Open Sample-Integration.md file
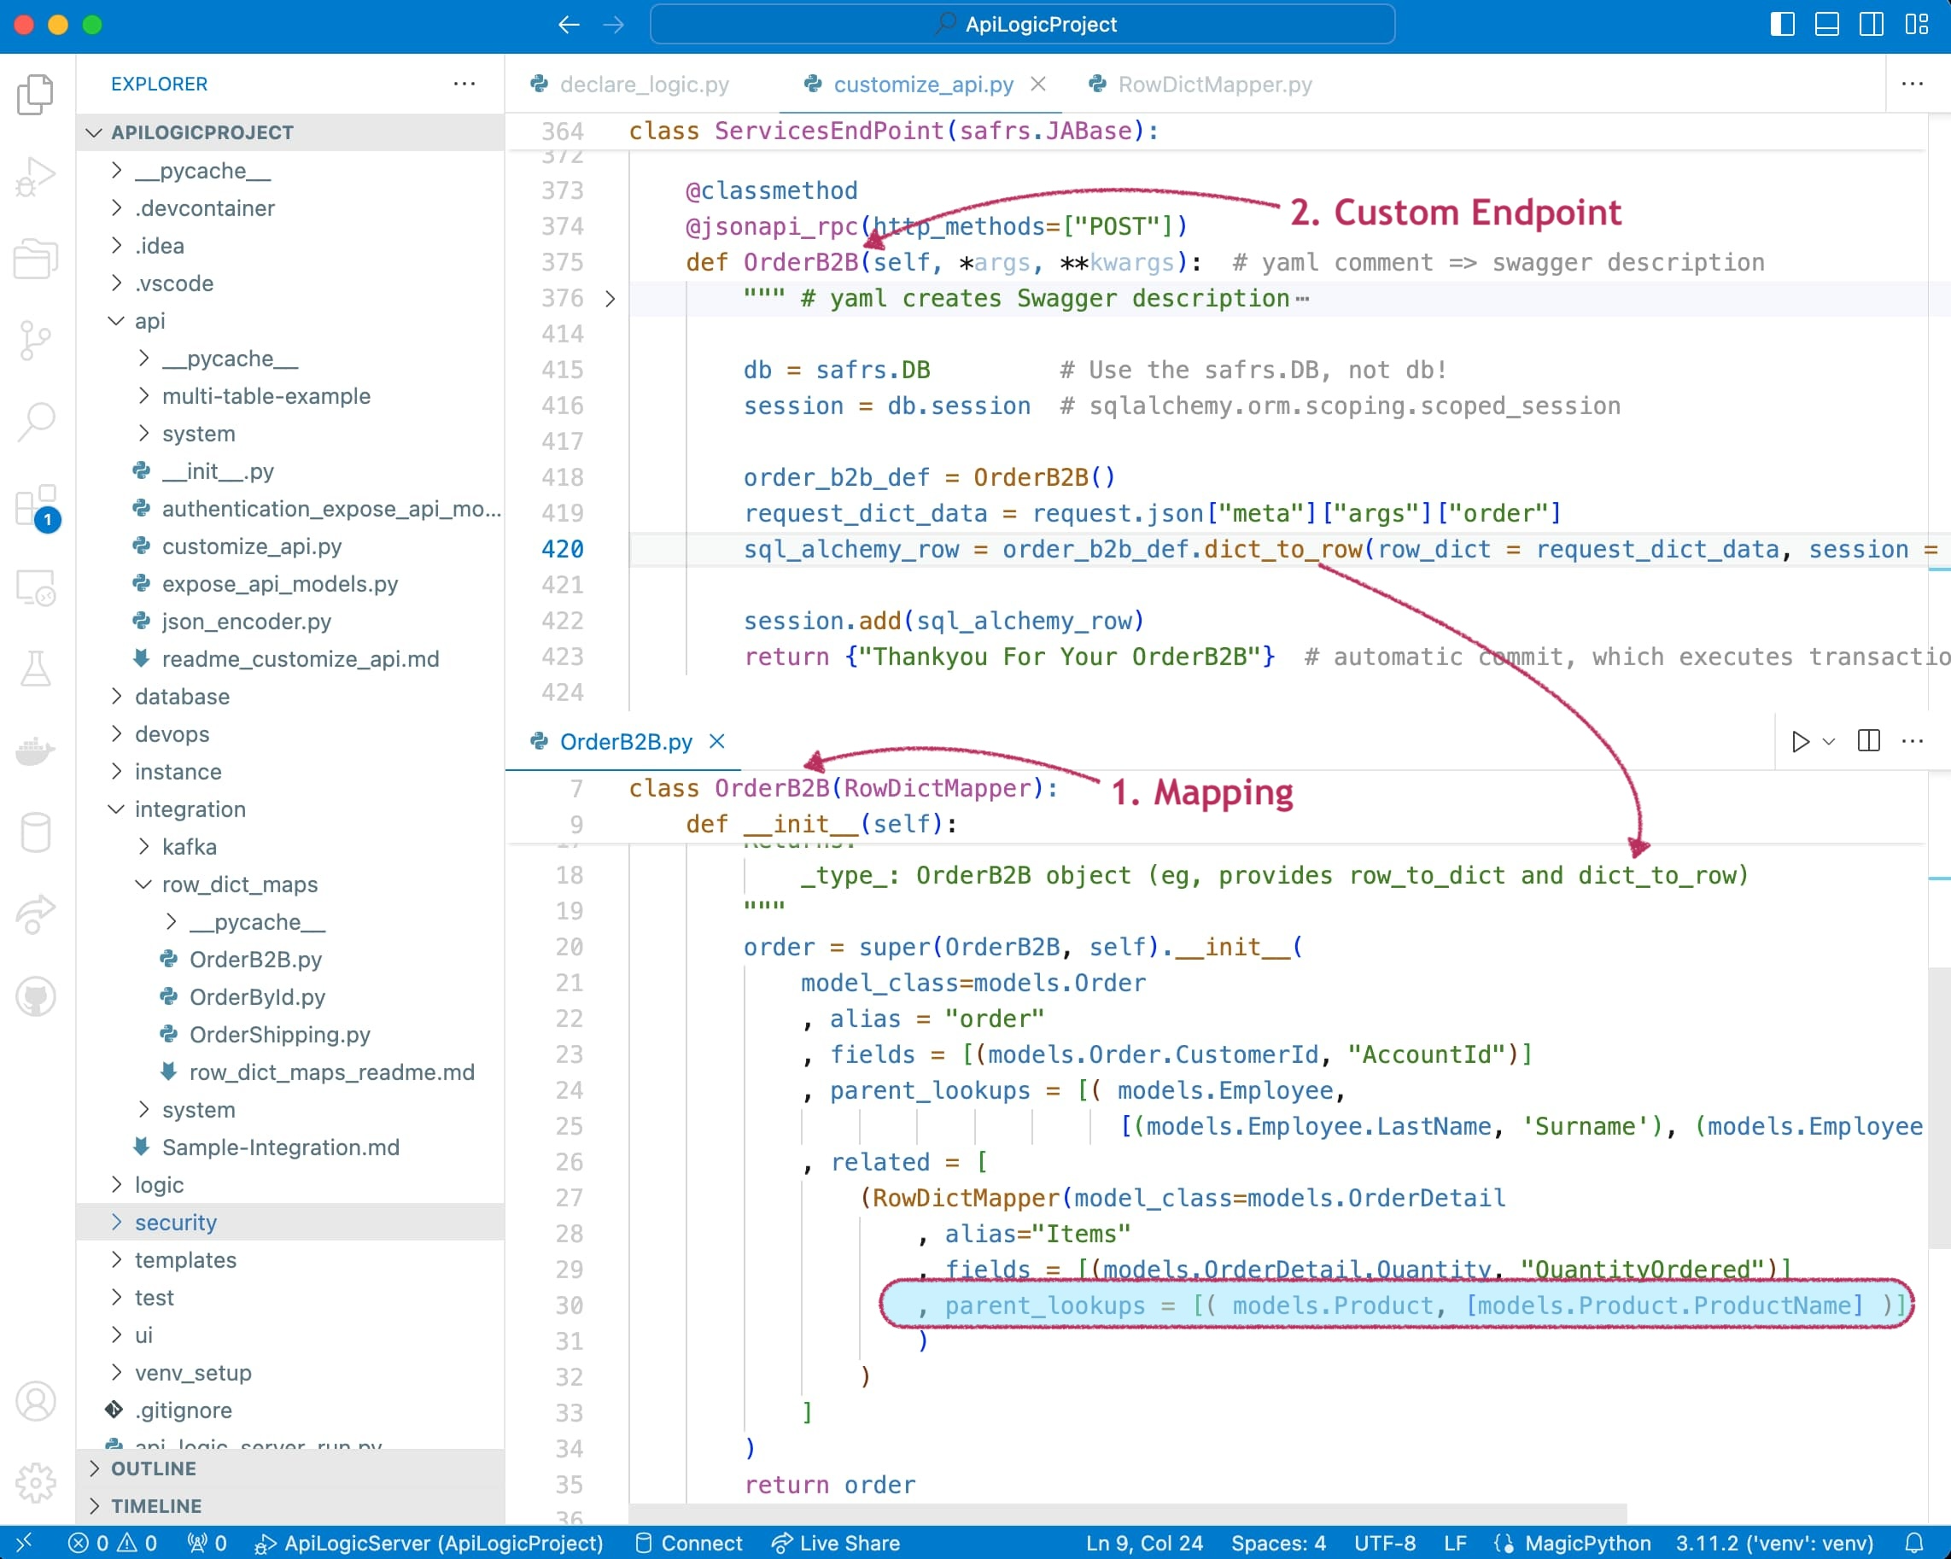1951x1559 pixels. [289, 1147]
